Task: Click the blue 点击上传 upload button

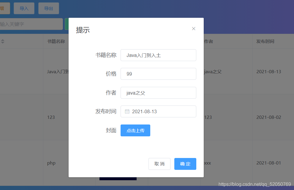Action: [x=135, y=130]
